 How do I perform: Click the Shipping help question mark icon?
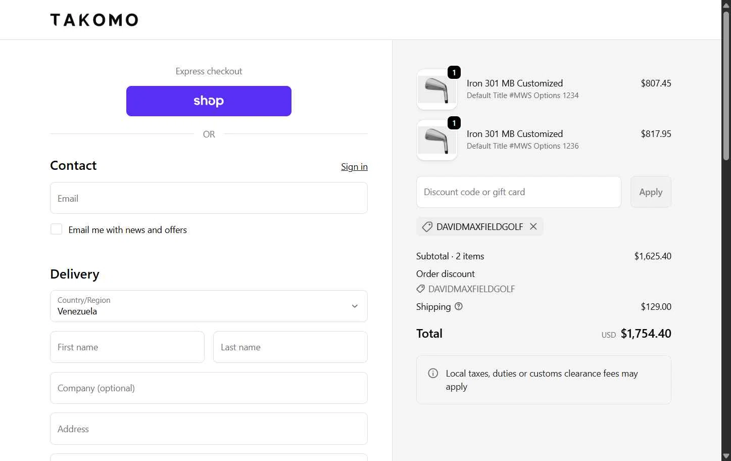459,306
